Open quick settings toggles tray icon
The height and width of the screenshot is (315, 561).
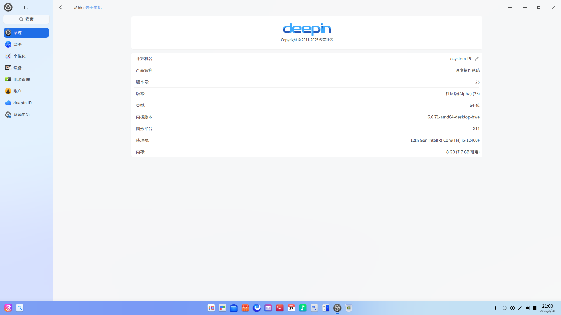coord(535,308)
